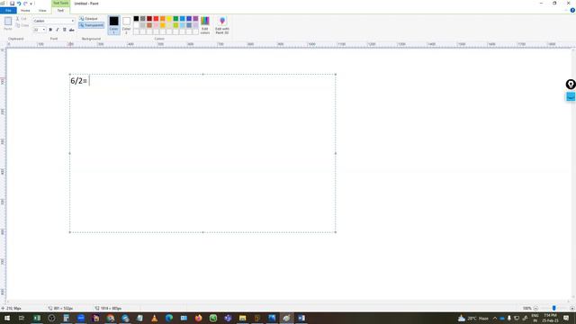
Task: Switch to the View ribbon tab
Action: [42, 10]
